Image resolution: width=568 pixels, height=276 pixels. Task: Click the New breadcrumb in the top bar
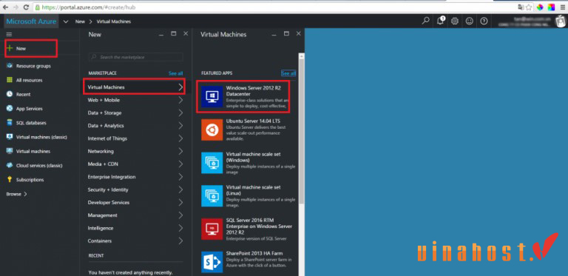(x=80, y=21)
